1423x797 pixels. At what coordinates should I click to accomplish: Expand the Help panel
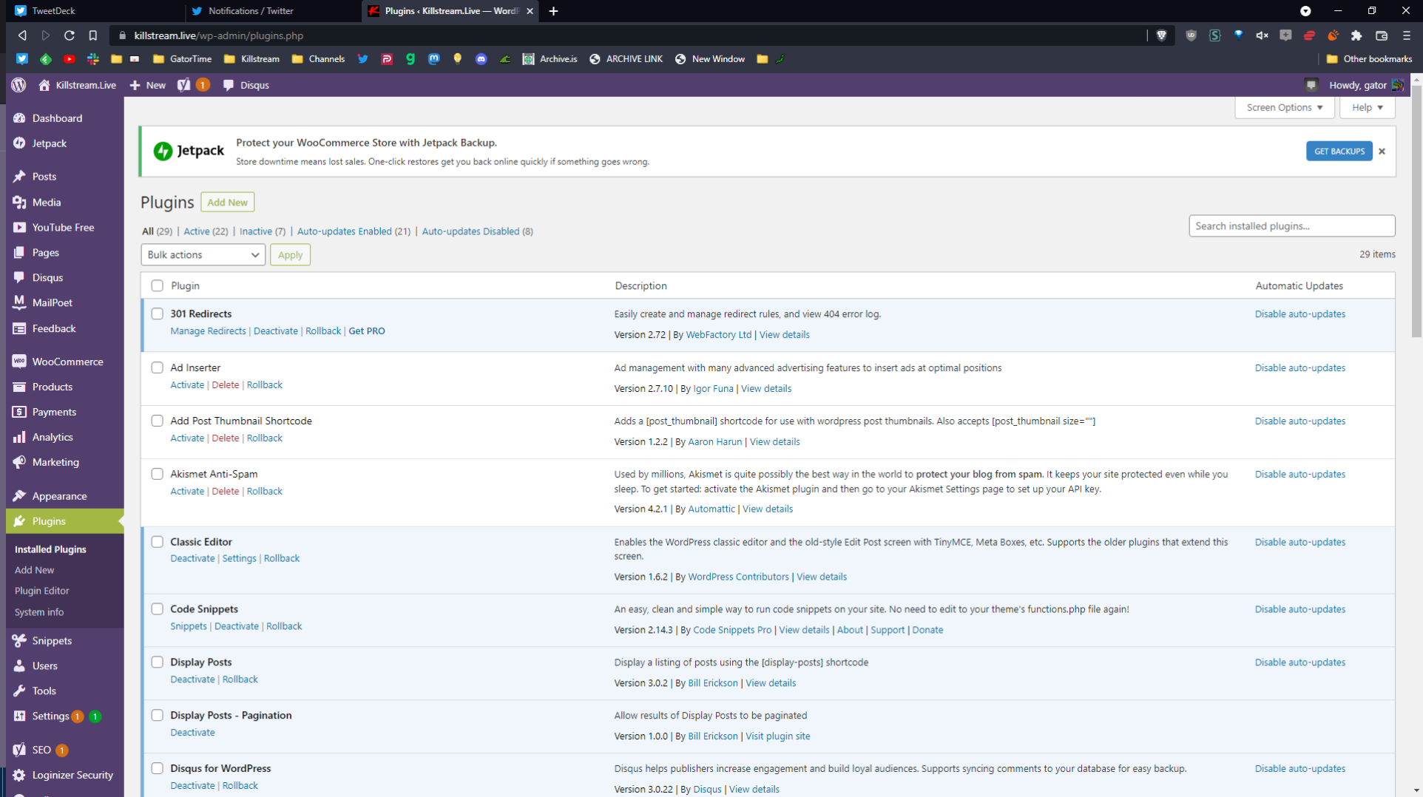[1367, 107]
